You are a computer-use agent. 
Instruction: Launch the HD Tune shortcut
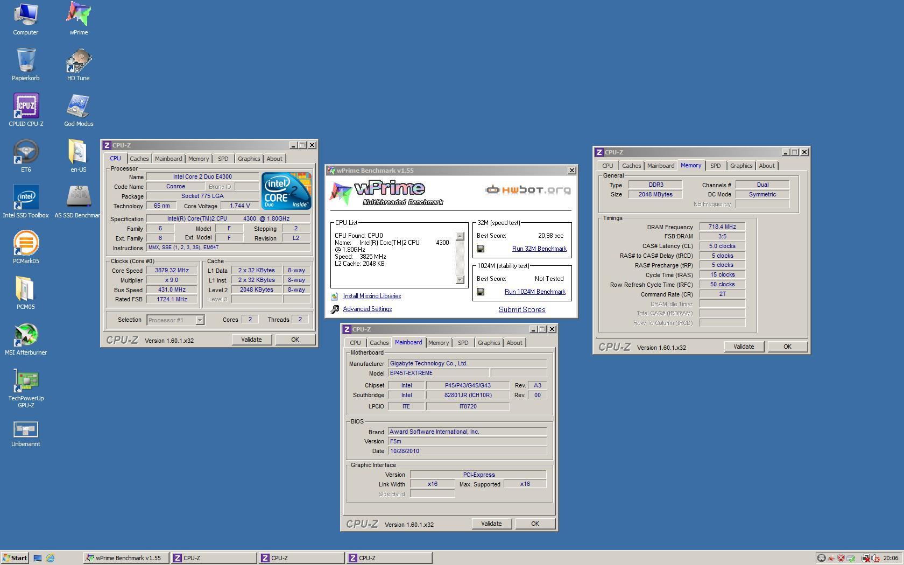point(79,65)
